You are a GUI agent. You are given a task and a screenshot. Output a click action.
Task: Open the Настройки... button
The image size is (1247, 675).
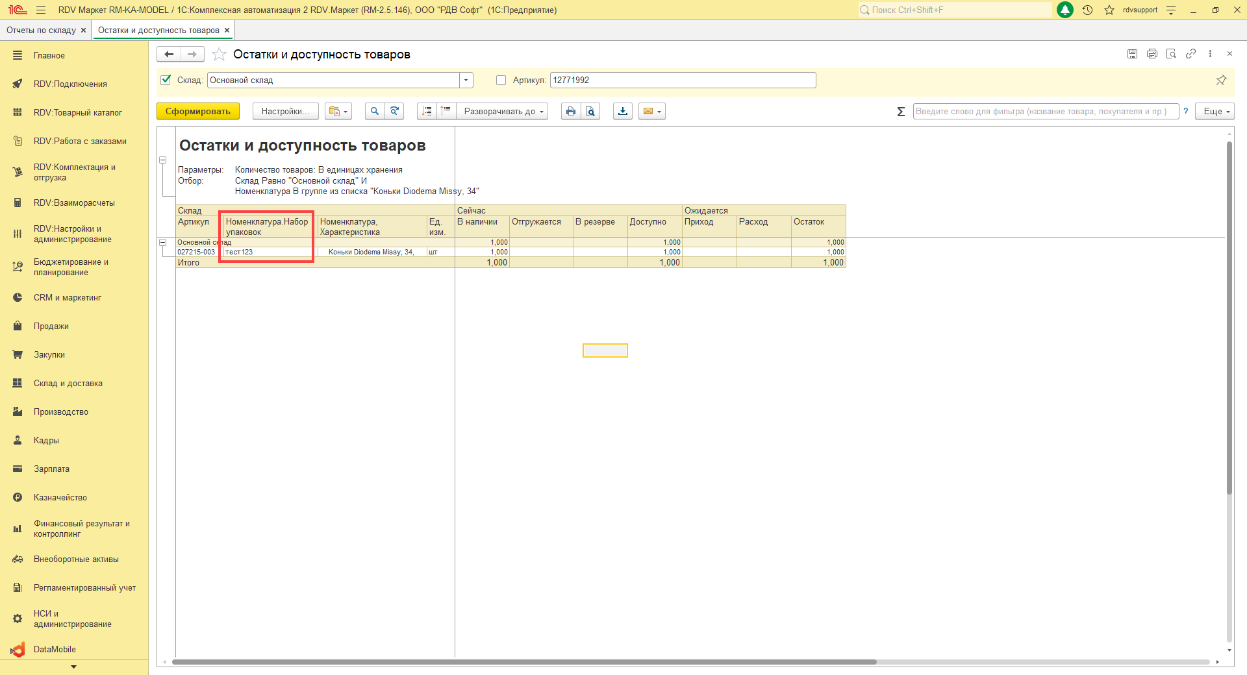click(x=285, y=111)
